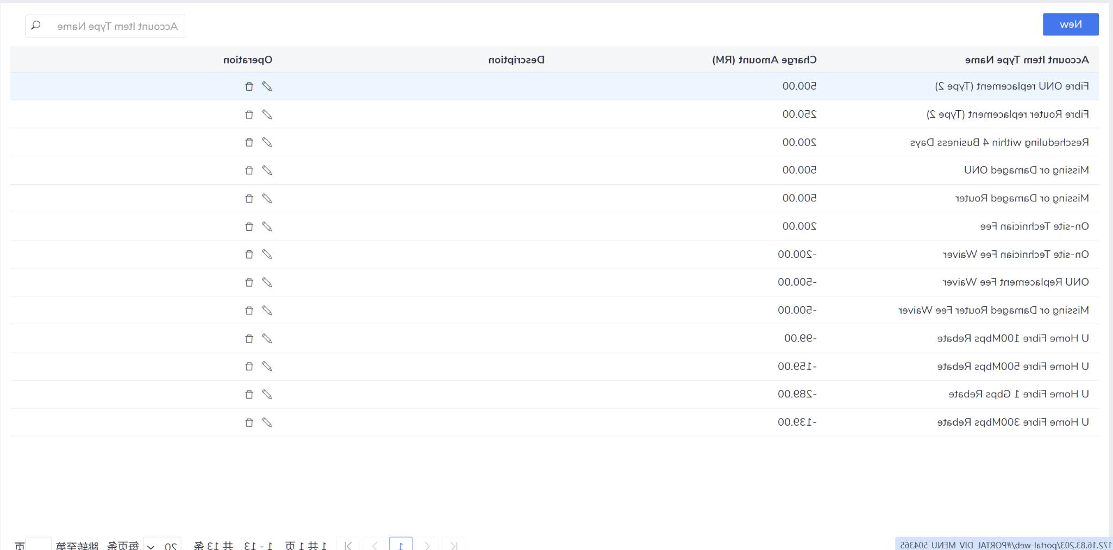Delete U Home Fibre 500Mbps Rebate
Screen dimensions: 1113x550
(x=249, y=366)
